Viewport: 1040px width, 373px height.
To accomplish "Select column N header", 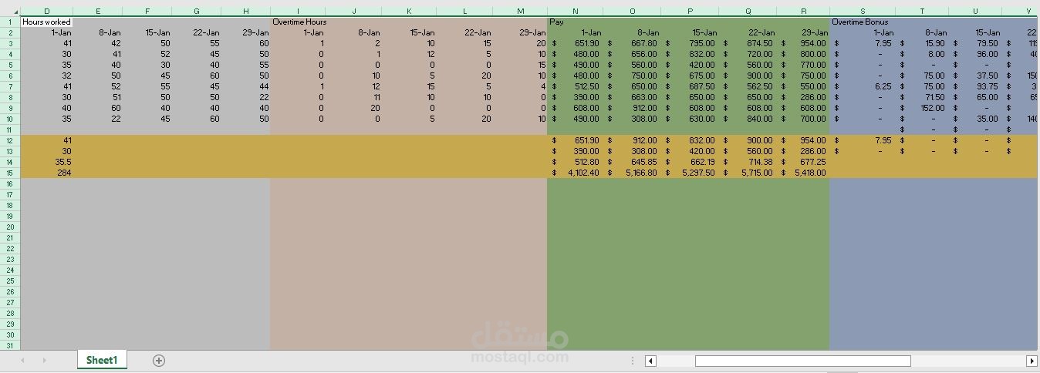I will [576, 12].
